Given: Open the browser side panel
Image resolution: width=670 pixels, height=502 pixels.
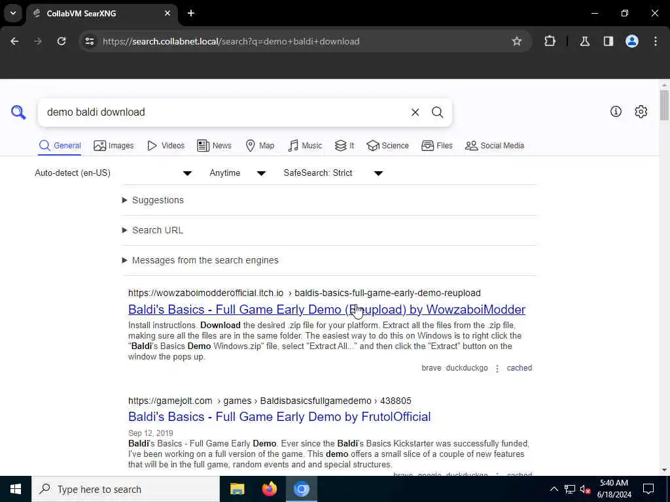Looking at the screenshot, I should (x=608, y=41).
